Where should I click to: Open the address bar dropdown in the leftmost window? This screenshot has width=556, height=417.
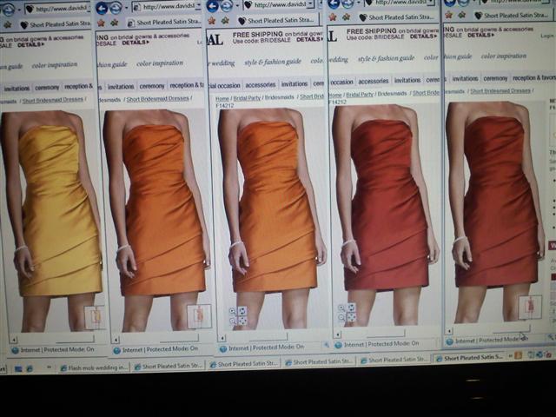(89, 8)
